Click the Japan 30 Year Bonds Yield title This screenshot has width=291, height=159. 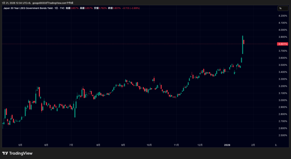[x=28, y=8]
